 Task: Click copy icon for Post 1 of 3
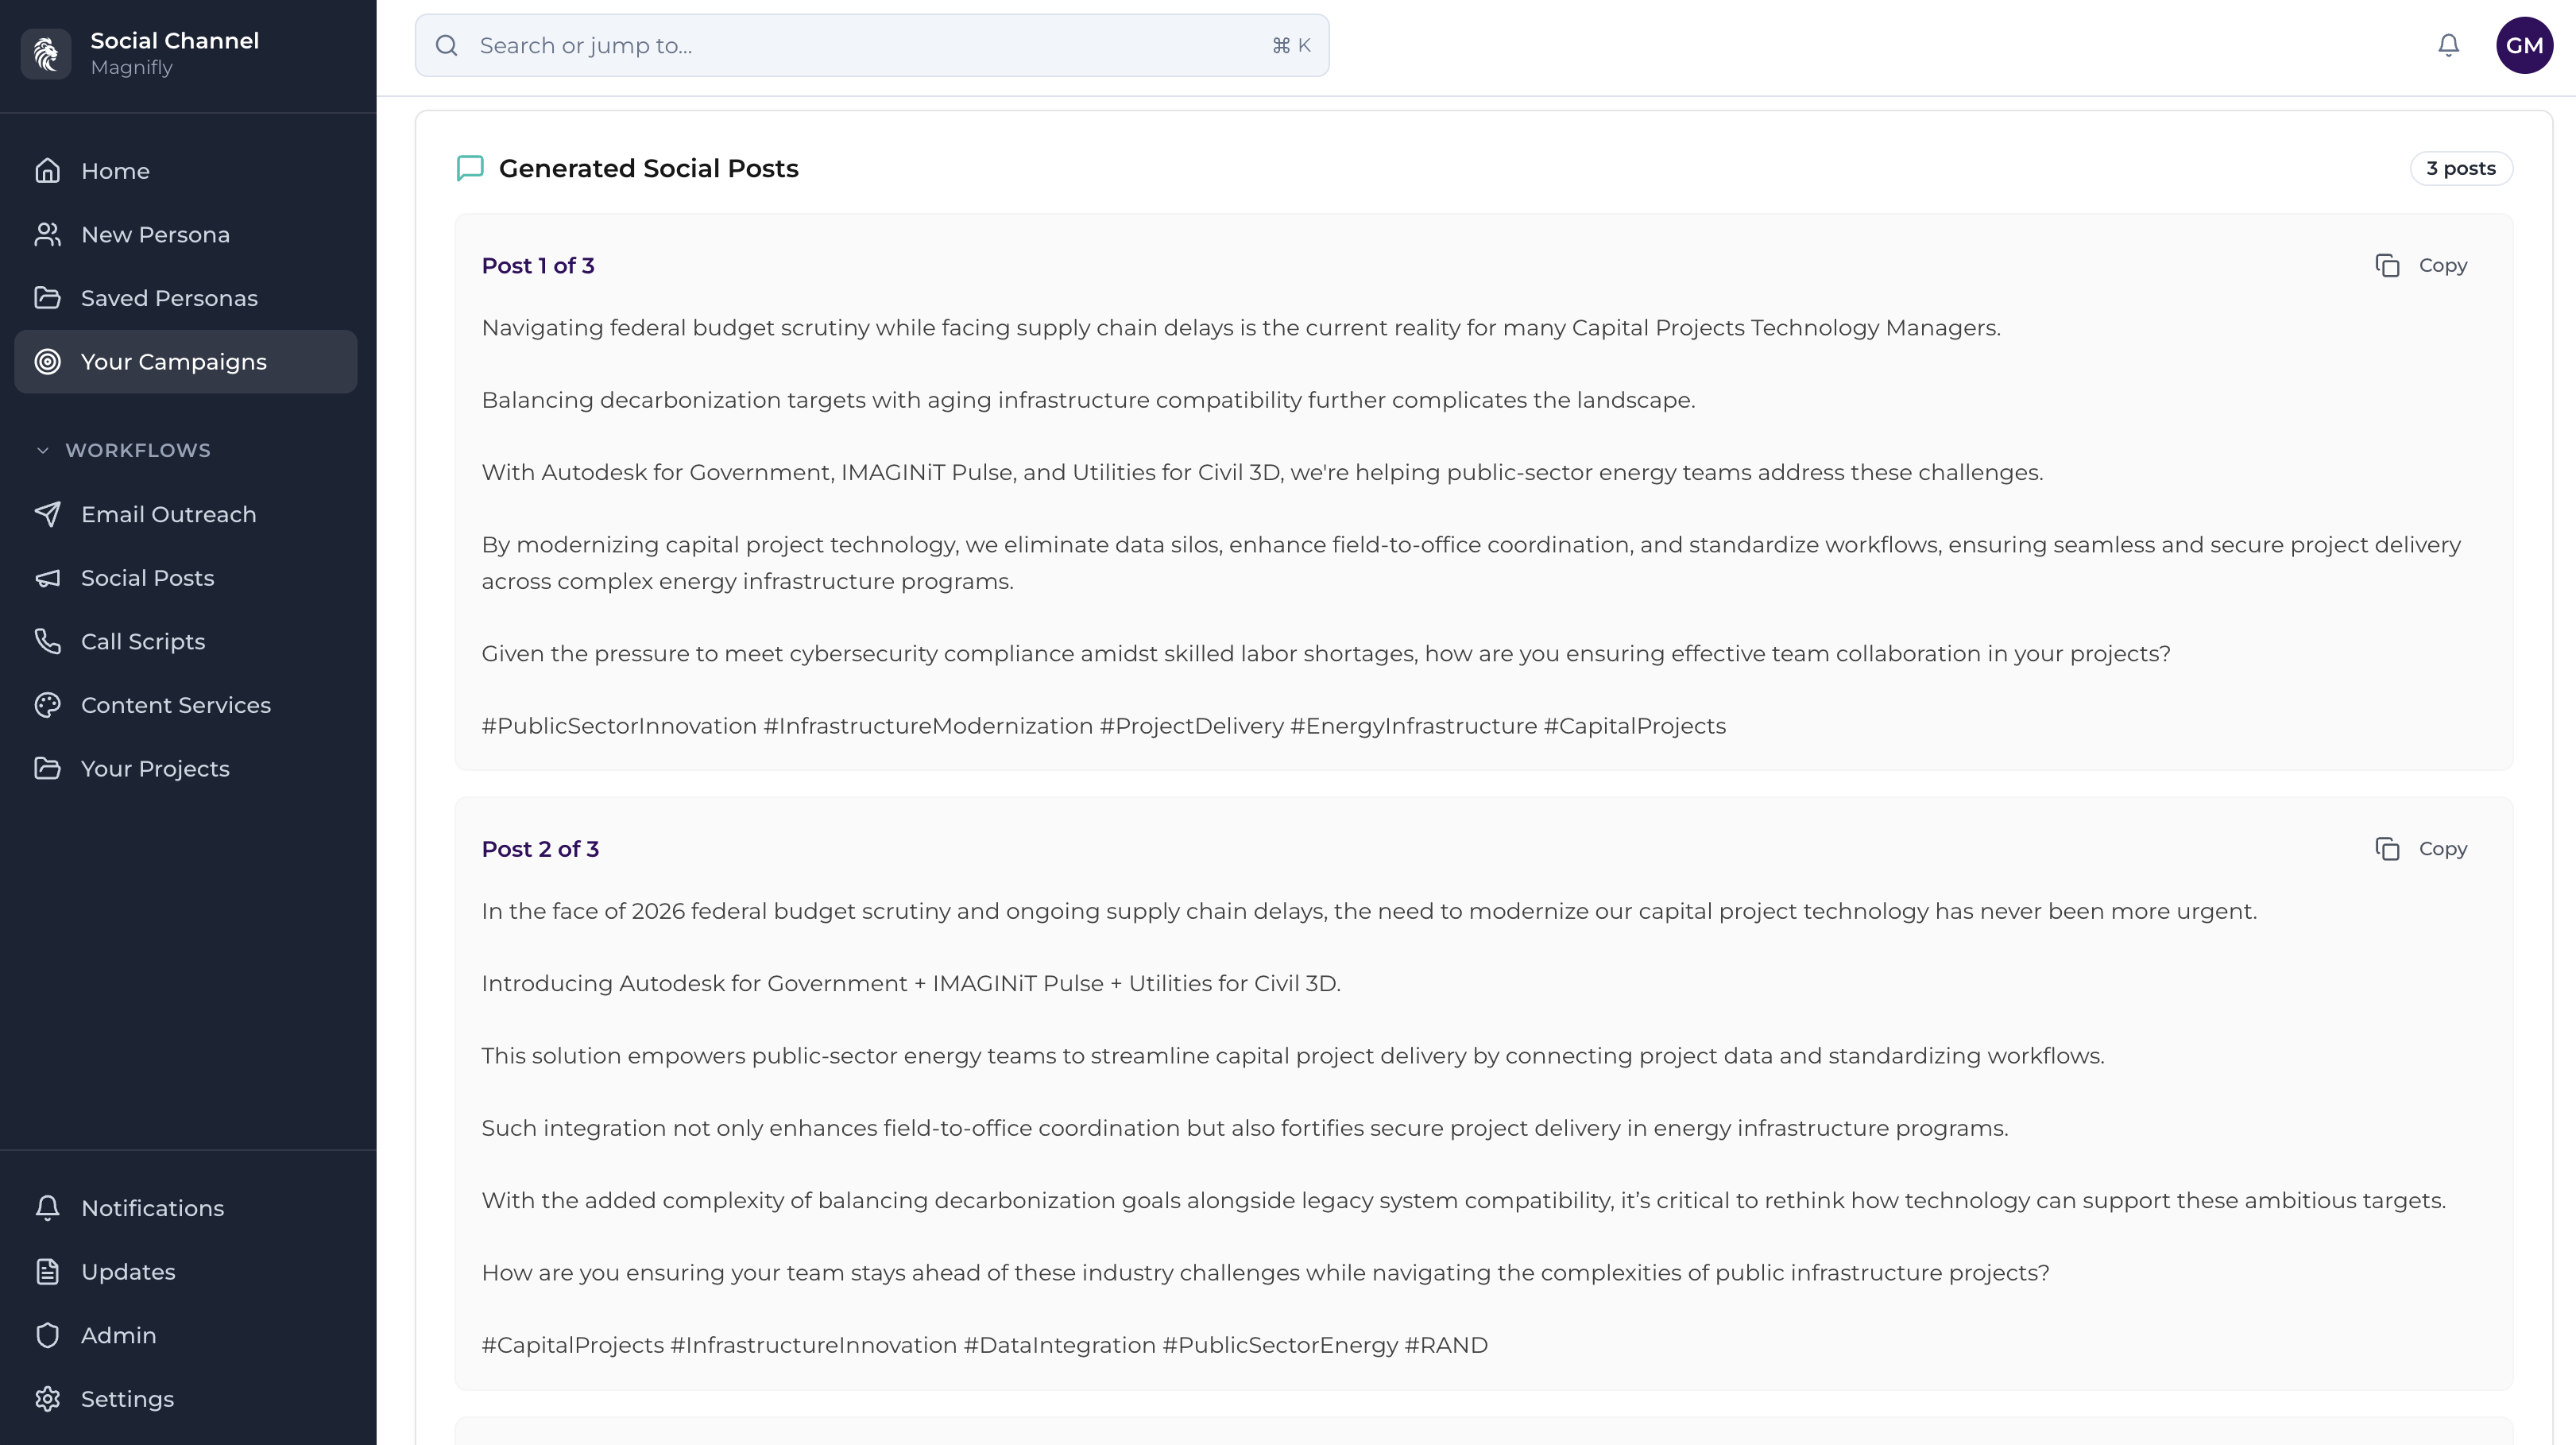[2387, 265]
